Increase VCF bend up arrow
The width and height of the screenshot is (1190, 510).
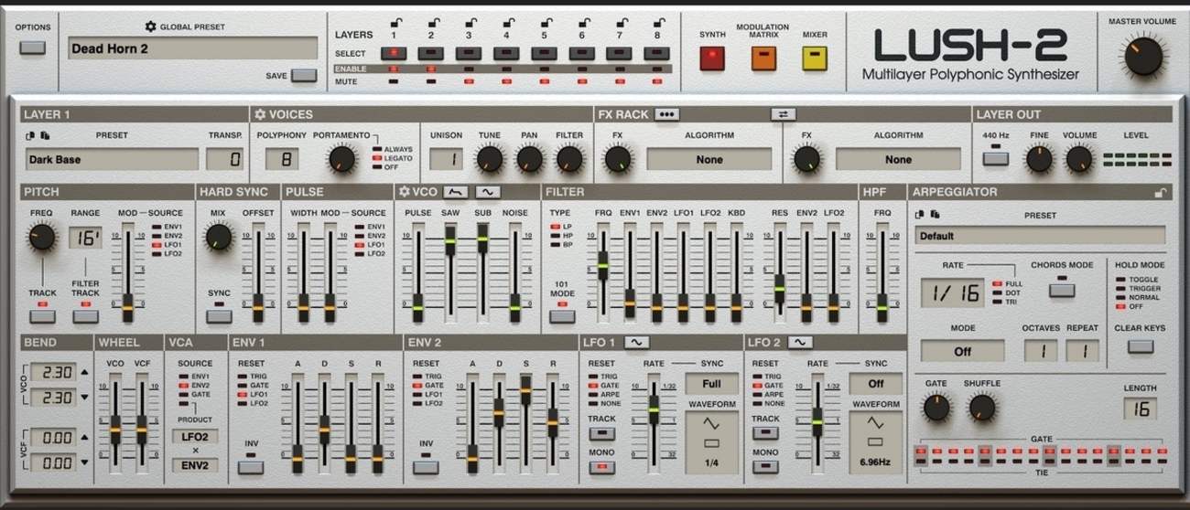tap(85, 438)
